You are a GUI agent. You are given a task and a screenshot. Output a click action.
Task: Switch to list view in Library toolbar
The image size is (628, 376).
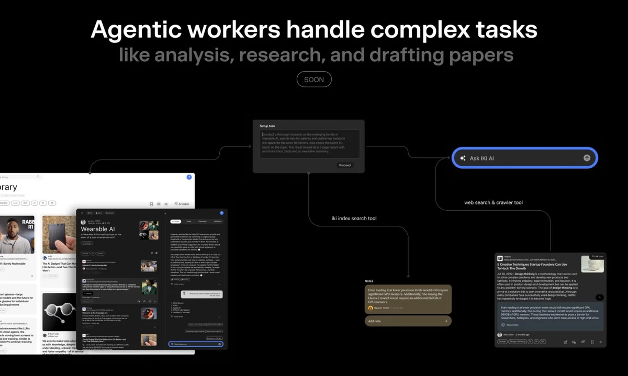(166, 204)
